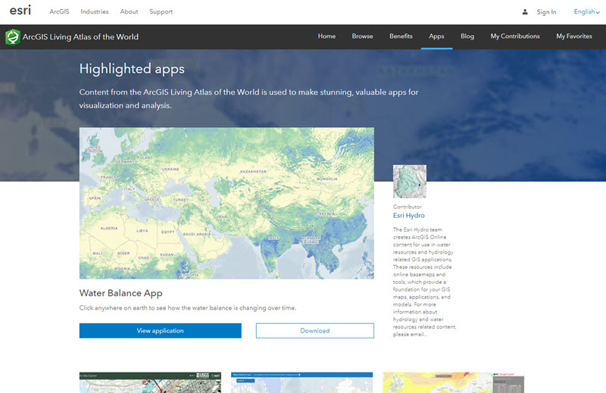Switch to the Browse tab
The width and height of the screenshot is (606, 393).
coord(362,36)
